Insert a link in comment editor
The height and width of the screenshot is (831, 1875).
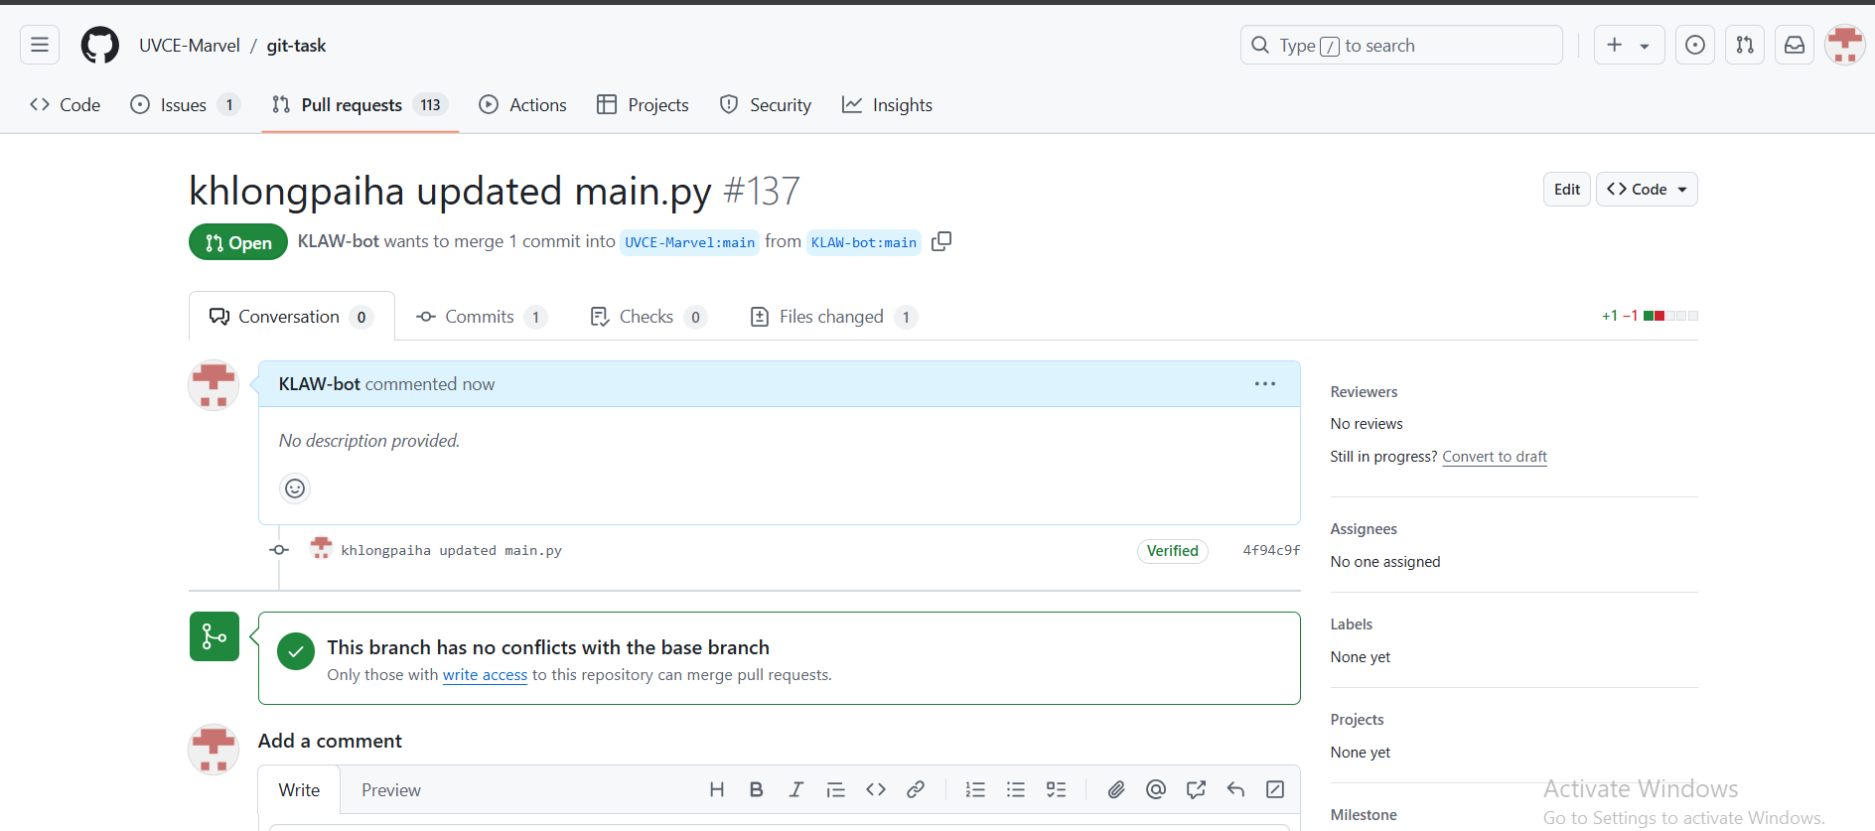tap(916, 789)
